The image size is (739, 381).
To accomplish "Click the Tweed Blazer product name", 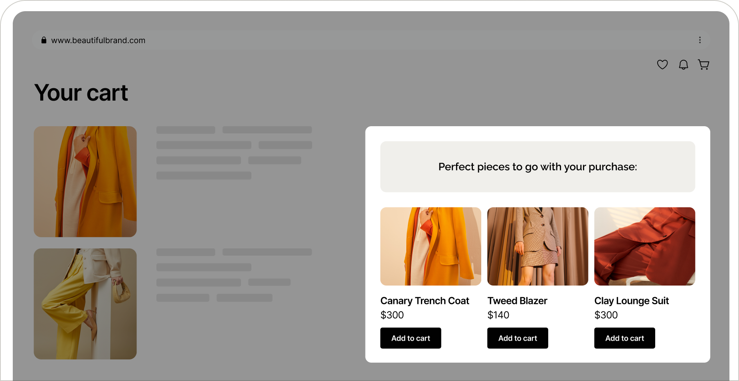I will click(517, 301).
